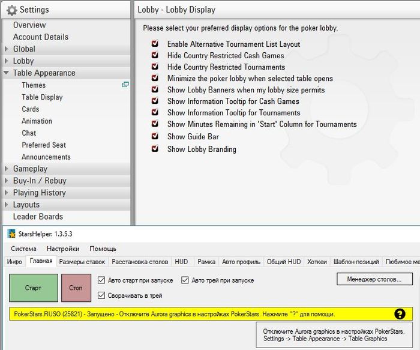Expand the Layouts section
The height and width of the screenshot is (350, 420).
(7, 205)
